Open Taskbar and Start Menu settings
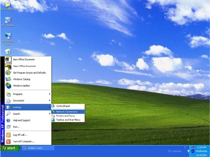 click(x=68, y=120)
